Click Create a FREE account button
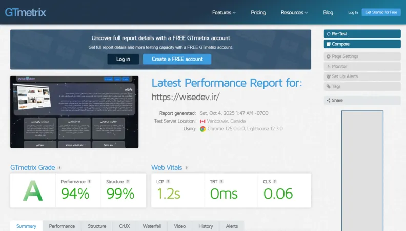Image resolution: width=406 pixels, height=231 pixels. 177,59
